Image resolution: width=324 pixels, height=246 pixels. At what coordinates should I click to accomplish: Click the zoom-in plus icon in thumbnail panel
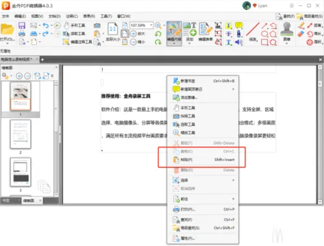pyautogui.click(x=19, y=76)
